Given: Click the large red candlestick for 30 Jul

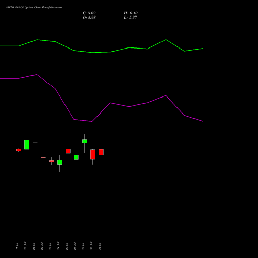Looking at the screenshot, I should click(93, 154).
